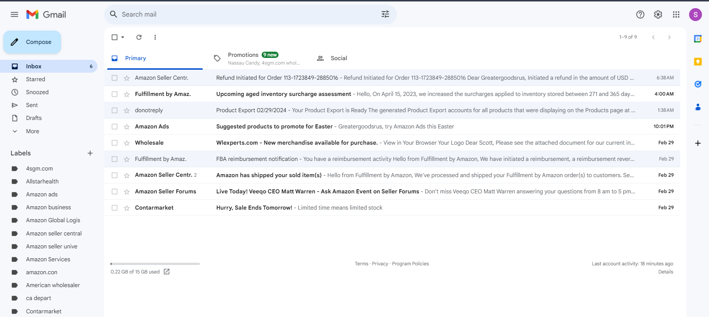Switch to the Primary tab

(155, 58)
